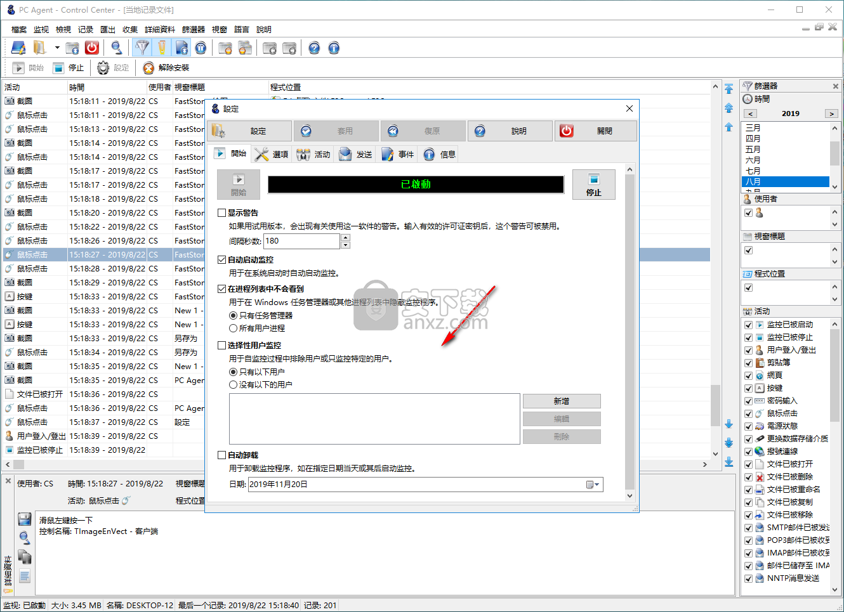The height and width of the screenshot is (612, 844).
Task: Select 没有以下的用户 radio option
Action: (x=233, y=385)
